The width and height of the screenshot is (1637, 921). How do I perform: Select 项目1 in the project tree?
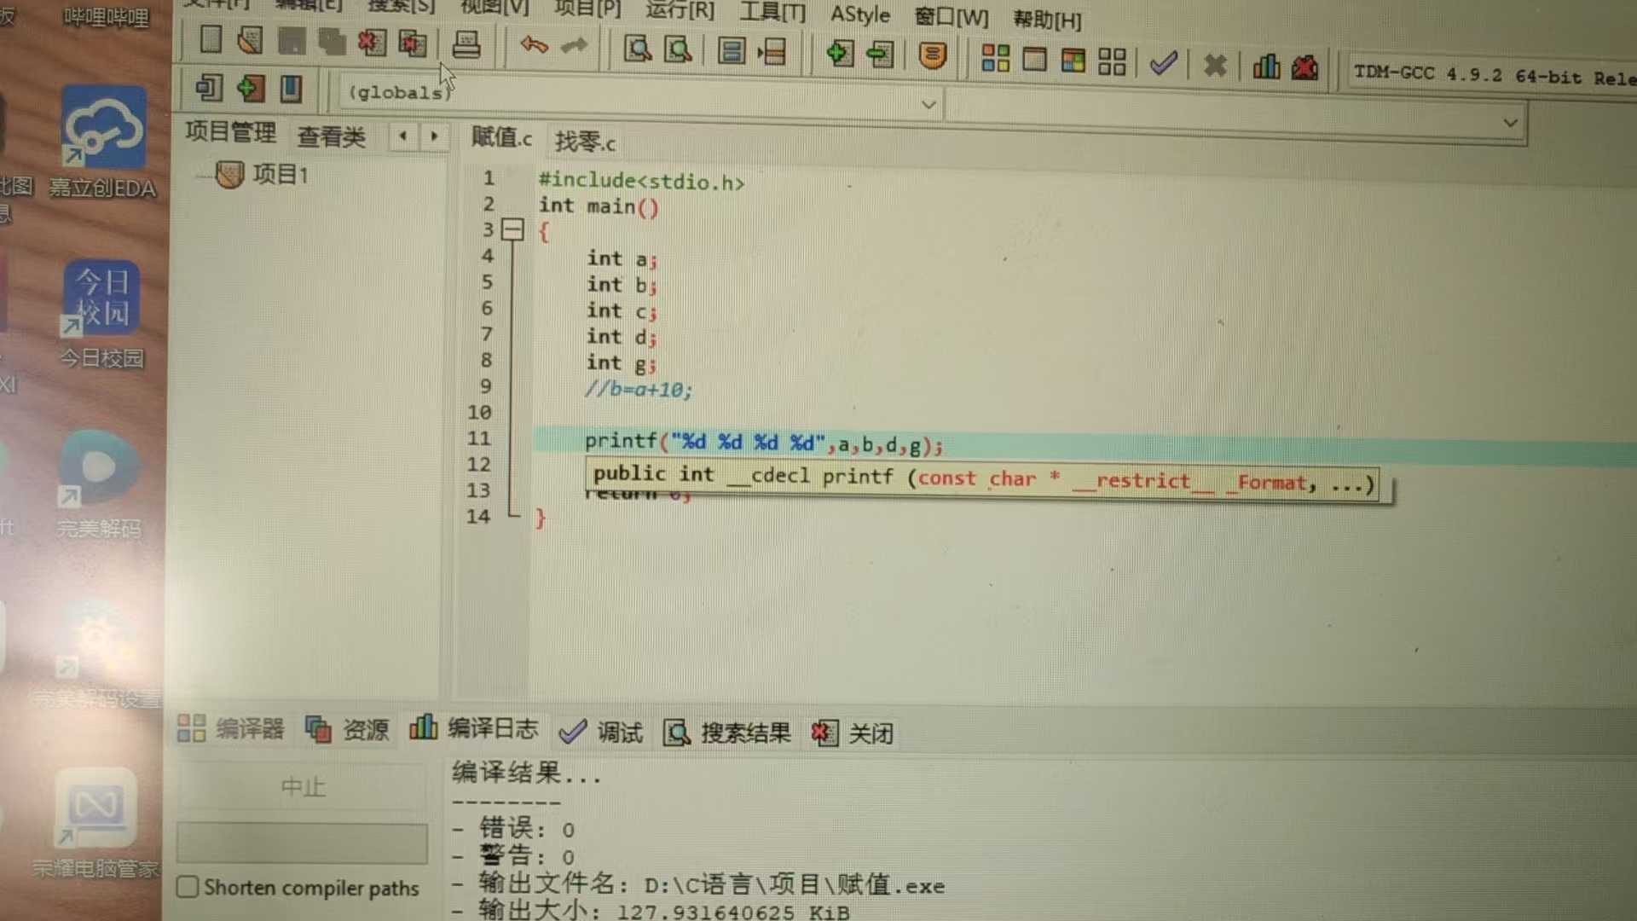[280, 175]
